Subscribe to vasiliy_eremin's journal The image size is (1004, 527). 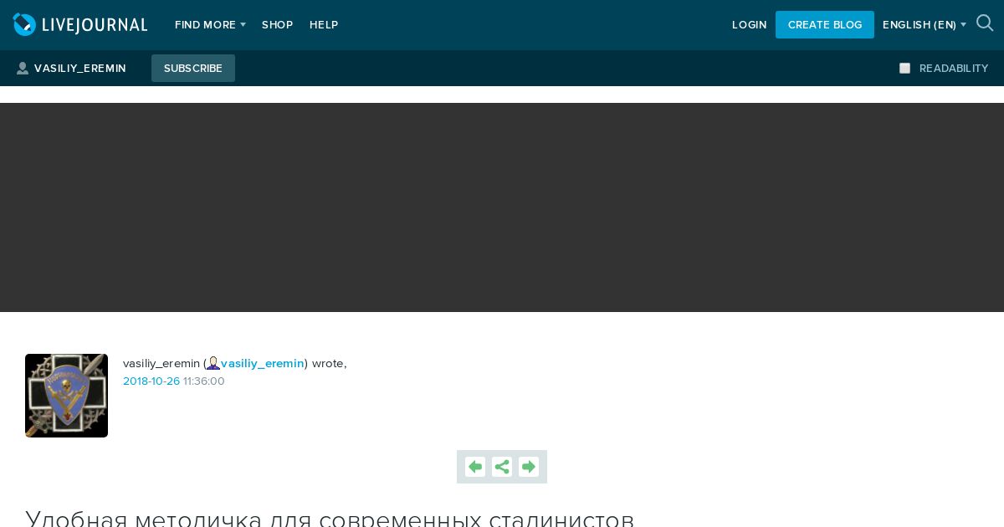193,68
